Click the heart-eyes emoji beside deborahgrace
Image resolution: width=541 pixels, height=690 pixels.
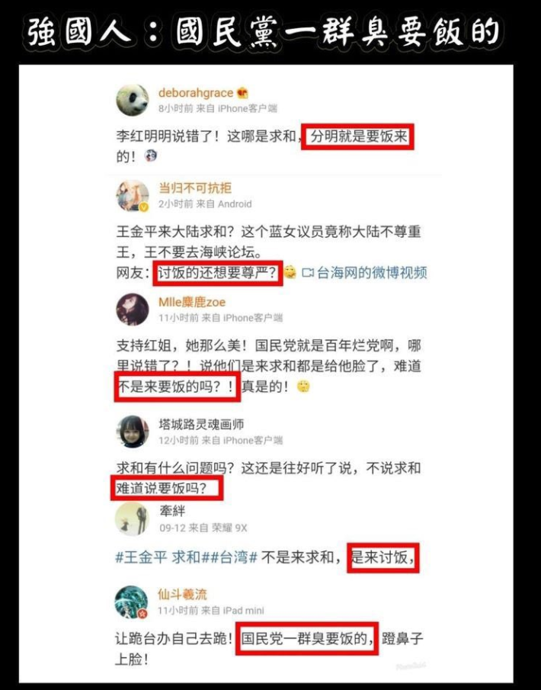tap(242, 93)
